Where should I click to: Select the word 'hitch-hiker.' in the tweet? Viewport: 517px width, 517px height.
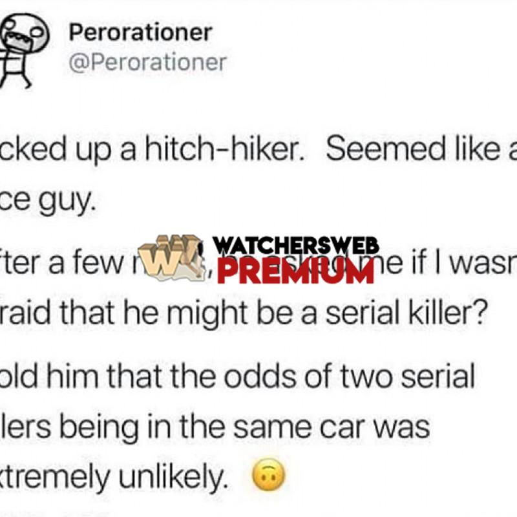point(224,149)
